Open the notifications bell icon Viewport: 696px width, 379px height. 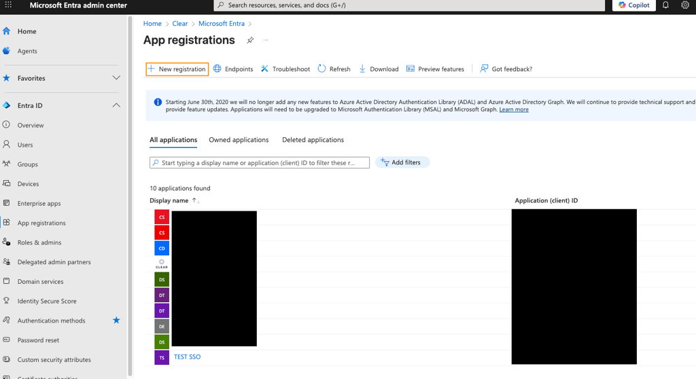coord(665,5)
